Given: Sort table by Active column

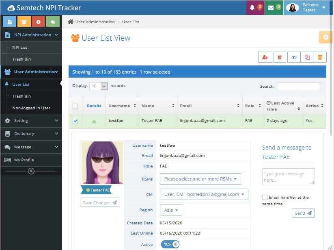Looking at the screenshot, I should (315, 106).
